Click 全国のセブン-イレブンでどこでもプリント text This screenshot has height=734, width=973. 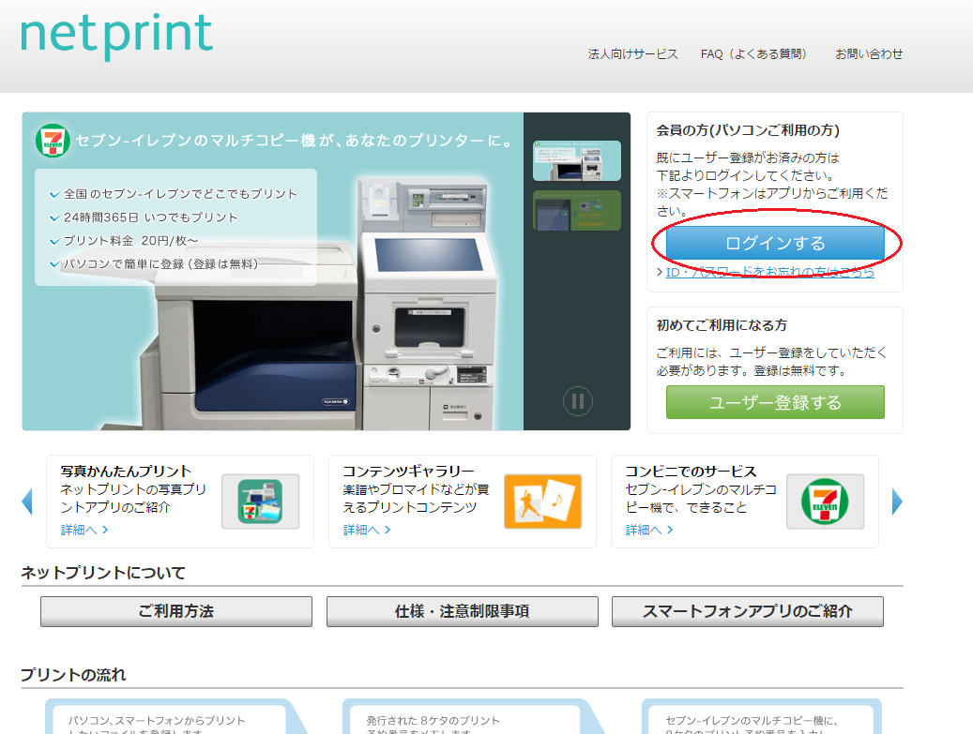[x=180, y=194]
